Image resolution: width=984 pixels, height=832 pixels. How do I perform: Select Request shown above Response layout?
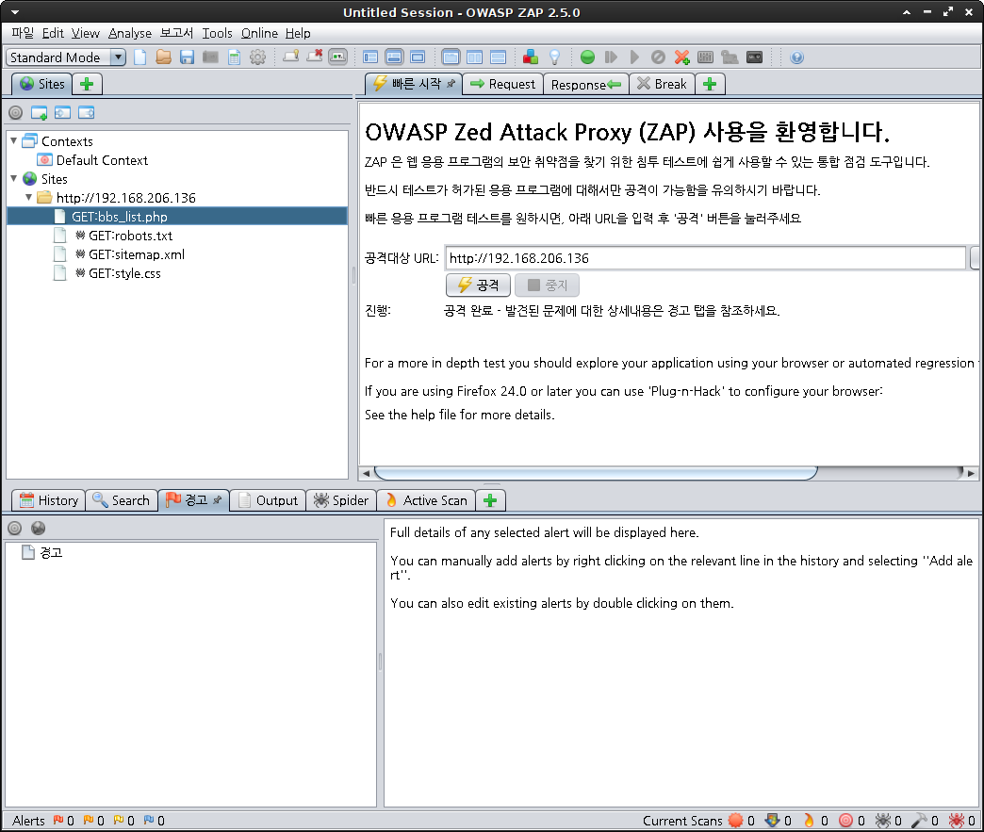(499, 57)
